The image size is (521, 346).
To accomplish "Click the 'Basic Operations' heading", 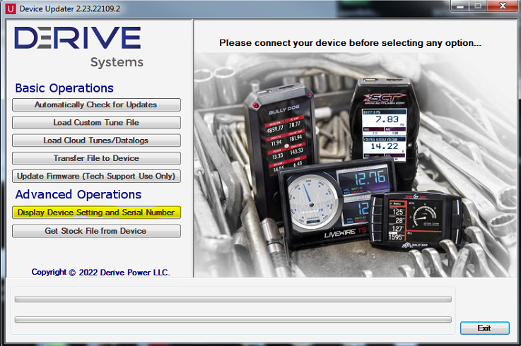I will pyautogui.click(x=64, y=88).
